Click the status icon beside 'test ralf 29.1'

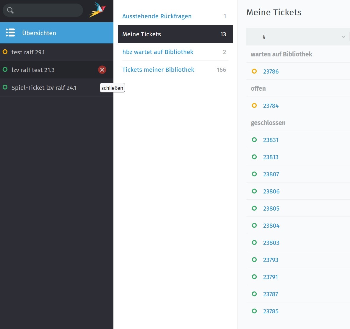tap(5, 52)
